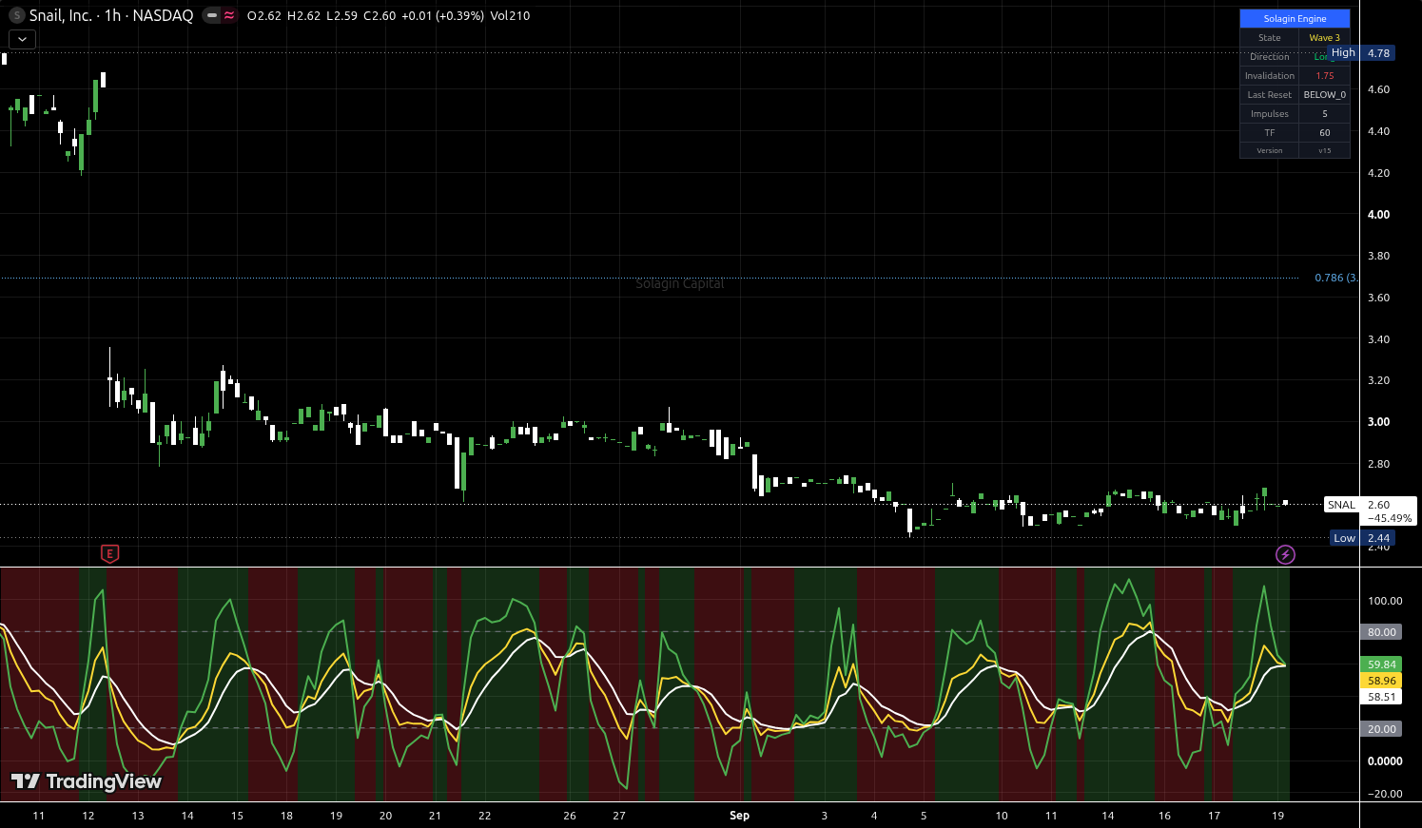This screenshot has width=1422, height=828.
Task: Click the 0.786 Fibonacci level label
Action: pos(1336,278)
